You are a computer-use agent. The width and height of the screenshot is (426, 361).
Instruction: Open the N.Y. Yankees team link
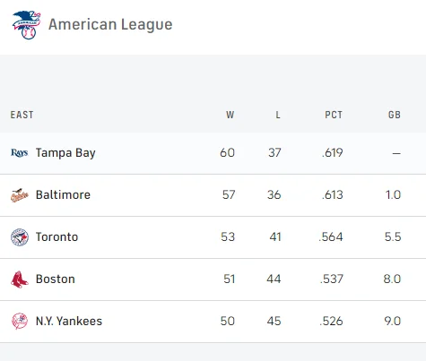click(69, 321)
